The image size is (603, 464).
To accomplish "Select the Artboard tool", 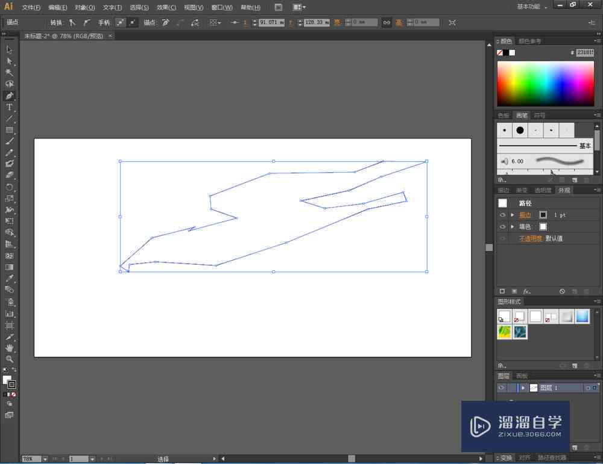I will click(x=9, y=326).
